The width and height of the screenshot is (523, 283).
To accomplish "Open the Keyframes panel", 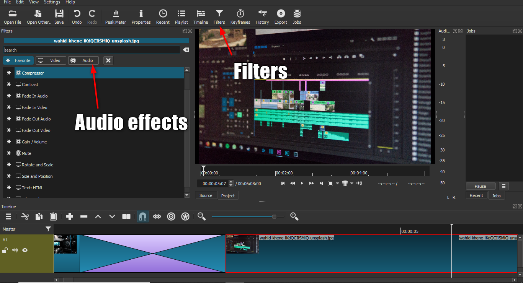I will click(240, 16).
